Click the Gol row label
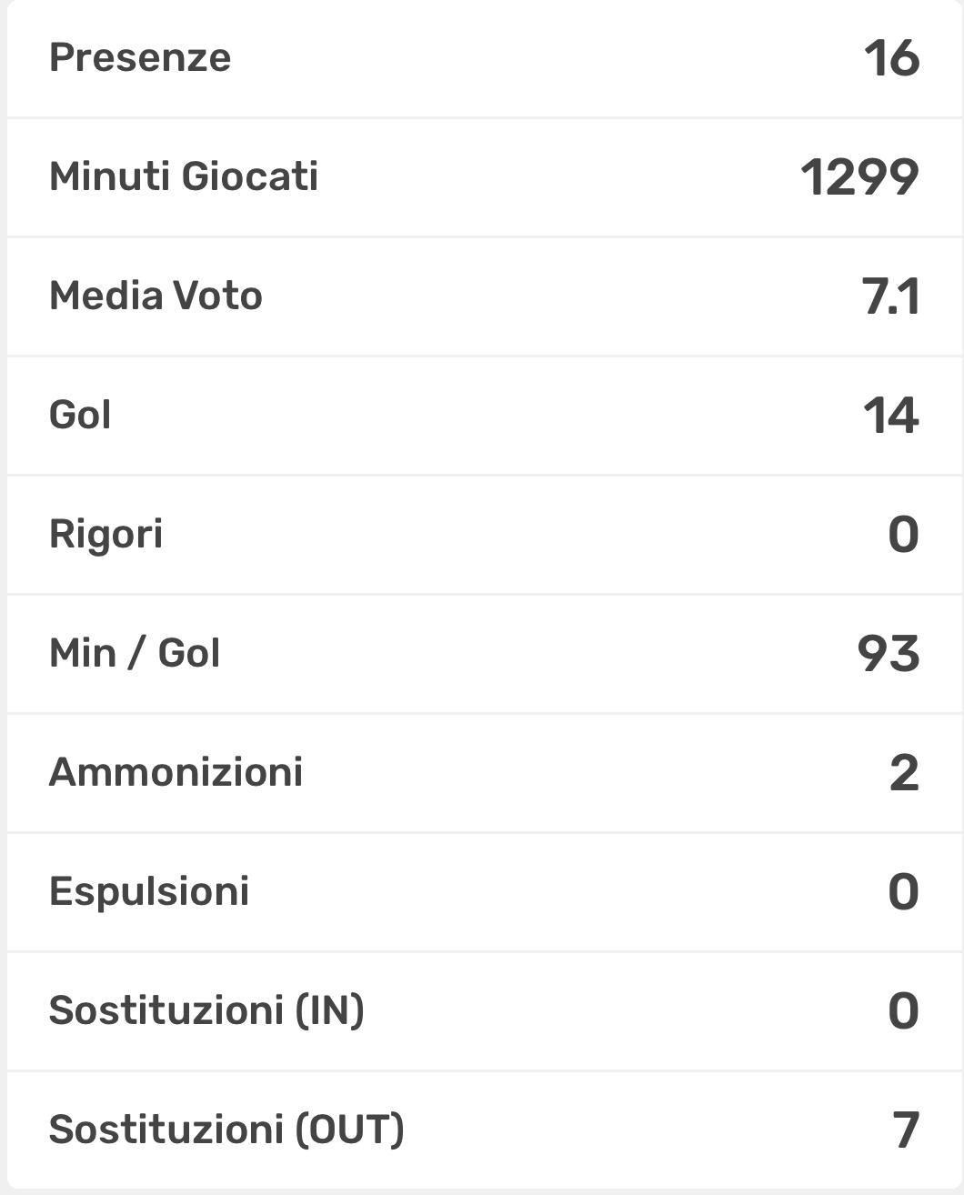This screenshot has width=964, height=1195. click(80, 416)
